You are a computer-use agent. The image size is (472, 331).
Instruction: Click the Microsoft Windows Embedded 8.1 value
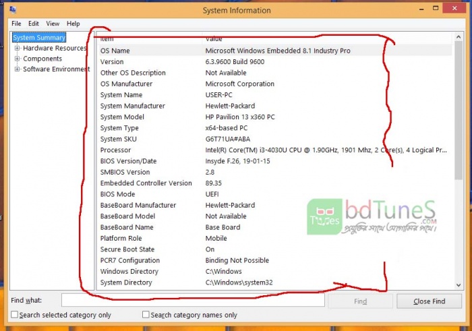click(278, 51)
